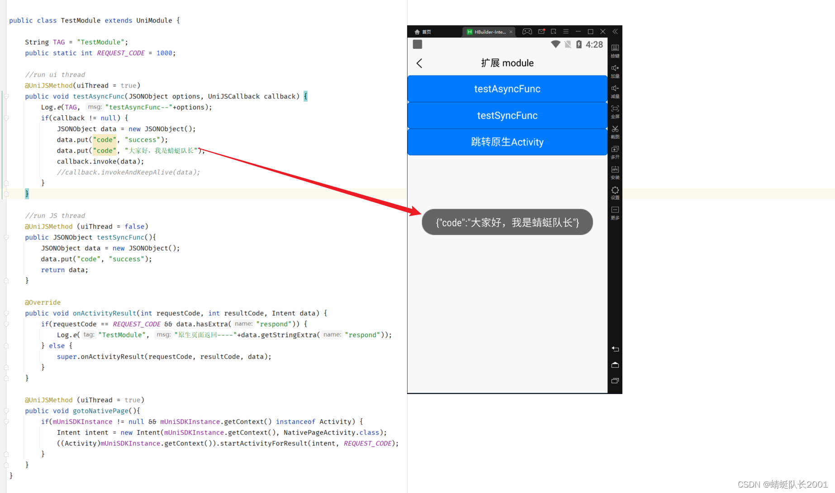835x493 pixels.
Task: Tap the Android back icon in emulator sidebar
Action: point(615,349)
